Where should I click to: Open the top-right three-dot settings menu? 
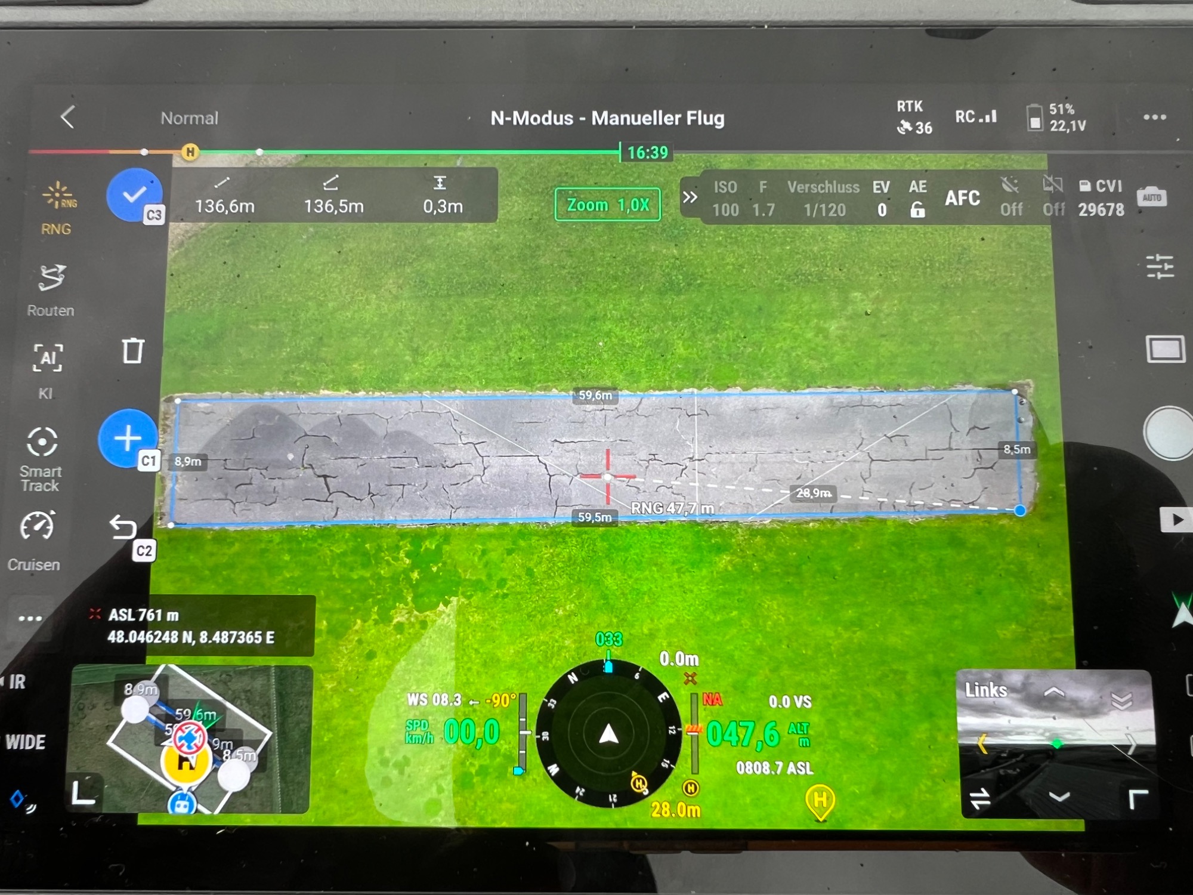point(1154,118)
